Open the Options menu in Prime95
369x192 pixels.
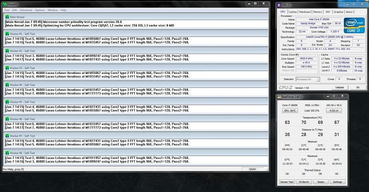coord(40,10)
